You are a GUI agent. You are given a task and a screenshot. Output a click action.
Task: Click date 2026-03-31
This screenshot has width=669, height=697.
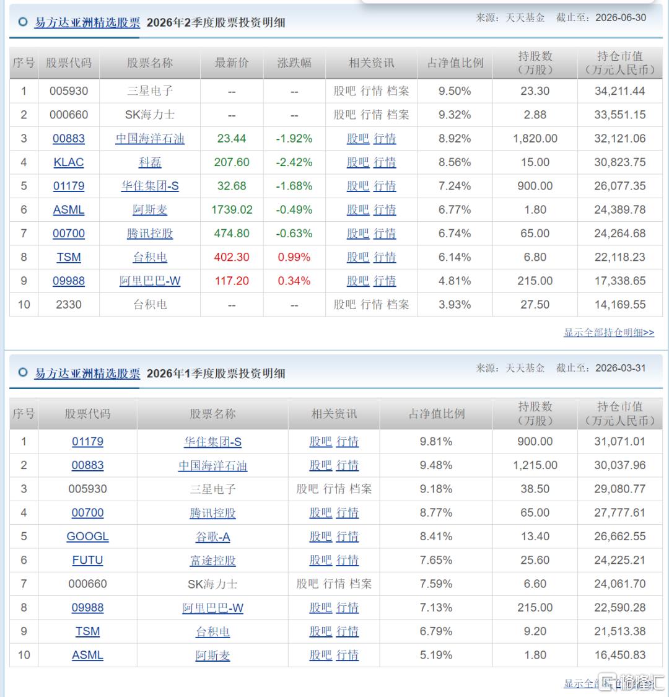coord(621,368)
